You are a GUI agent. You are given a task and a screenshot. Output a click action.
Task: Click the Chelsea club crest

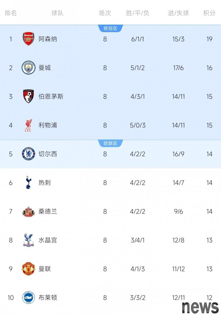(29, 154)
